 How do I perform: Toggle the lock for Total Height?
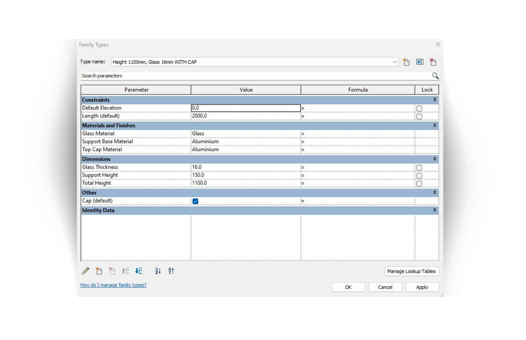(419, 184)
